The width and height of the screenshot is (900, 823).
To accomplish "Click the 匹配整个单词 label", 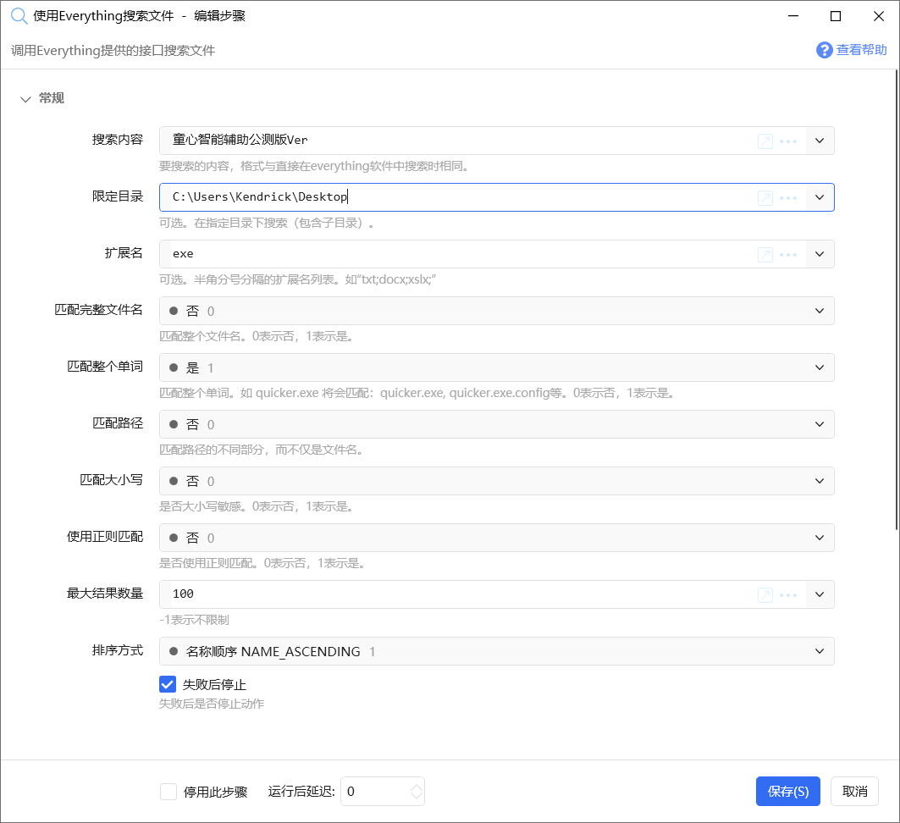I will tap(105, 366).
